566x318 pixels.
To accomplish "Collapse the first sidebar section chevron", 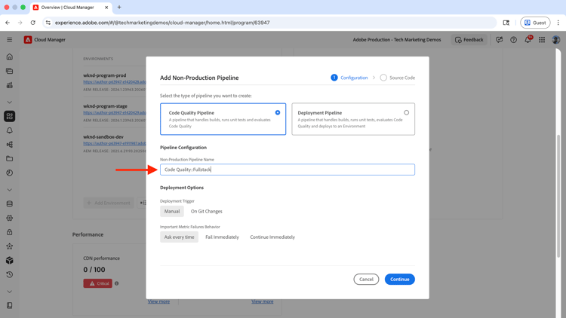I will (x=9, y=102).
